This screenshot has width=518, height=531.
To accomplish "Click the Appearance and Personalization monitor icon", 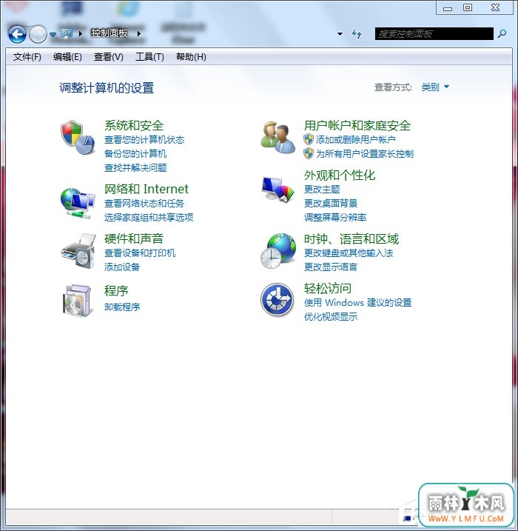I will coord(277,190).
